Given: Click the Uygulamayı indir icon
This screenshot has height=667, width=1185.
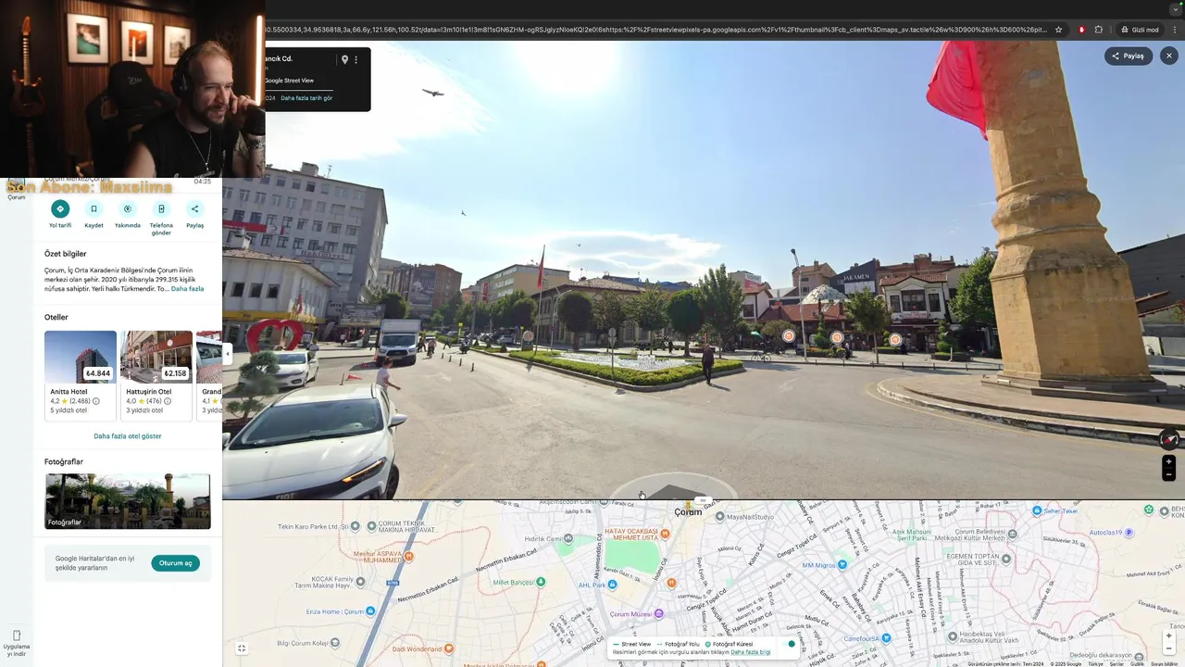Looking at the screenshot, I should point(17,636).
